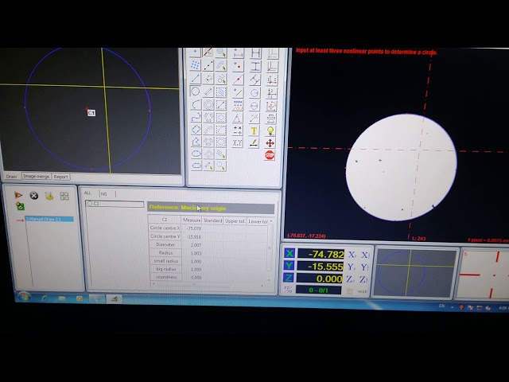Screen dimensions: 509x382
Task: Select the yellow T text tool
Action: click(x=254, y=131)
